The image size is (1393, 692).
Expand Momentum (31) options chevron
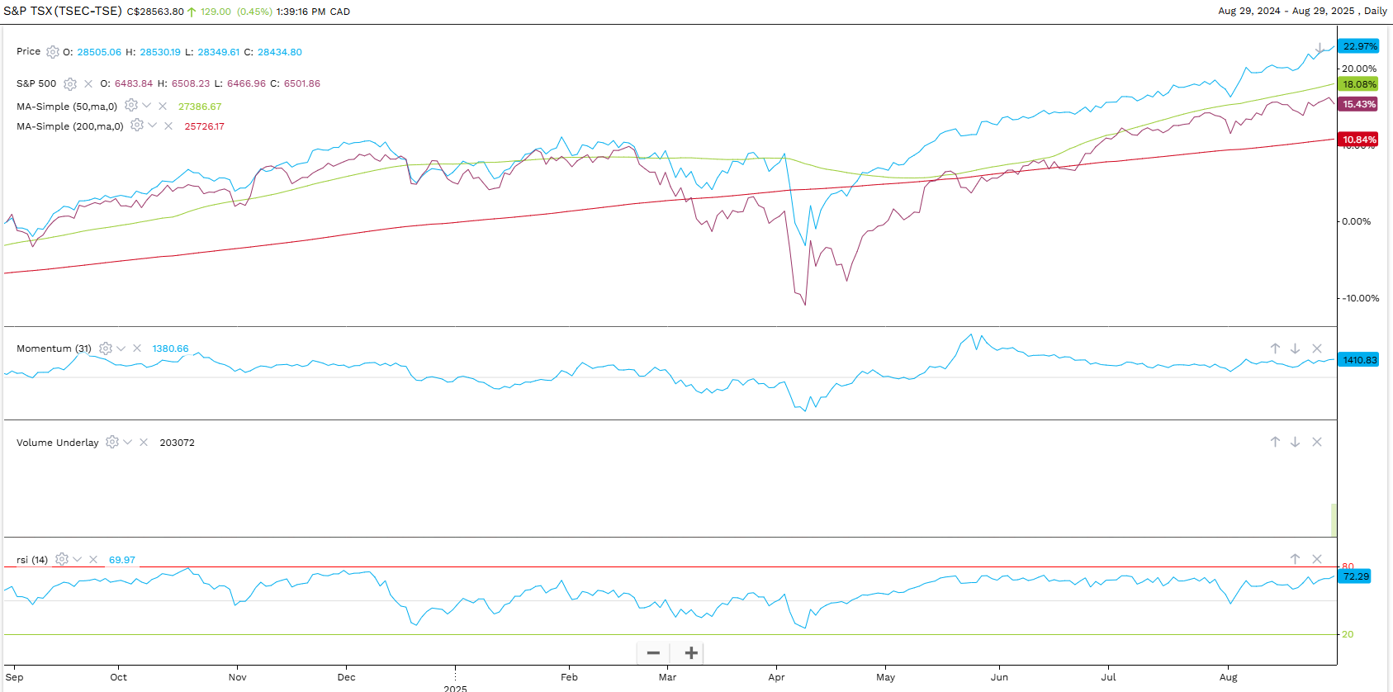coord(121,348)
